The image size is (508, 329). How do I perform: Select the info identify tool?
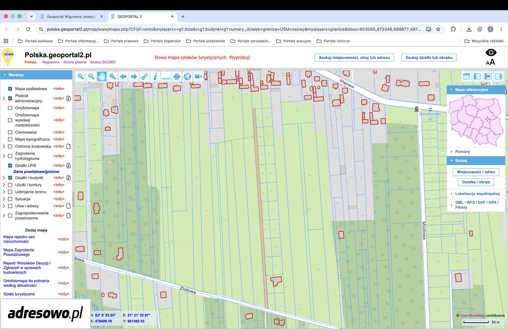pyautogui.click(x=156, y=77)
